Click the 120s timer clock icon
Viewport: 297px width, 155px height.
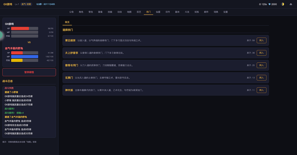click(260, 4)
